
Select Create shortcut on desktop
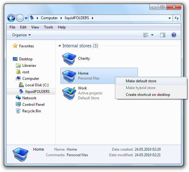point(148,95)
